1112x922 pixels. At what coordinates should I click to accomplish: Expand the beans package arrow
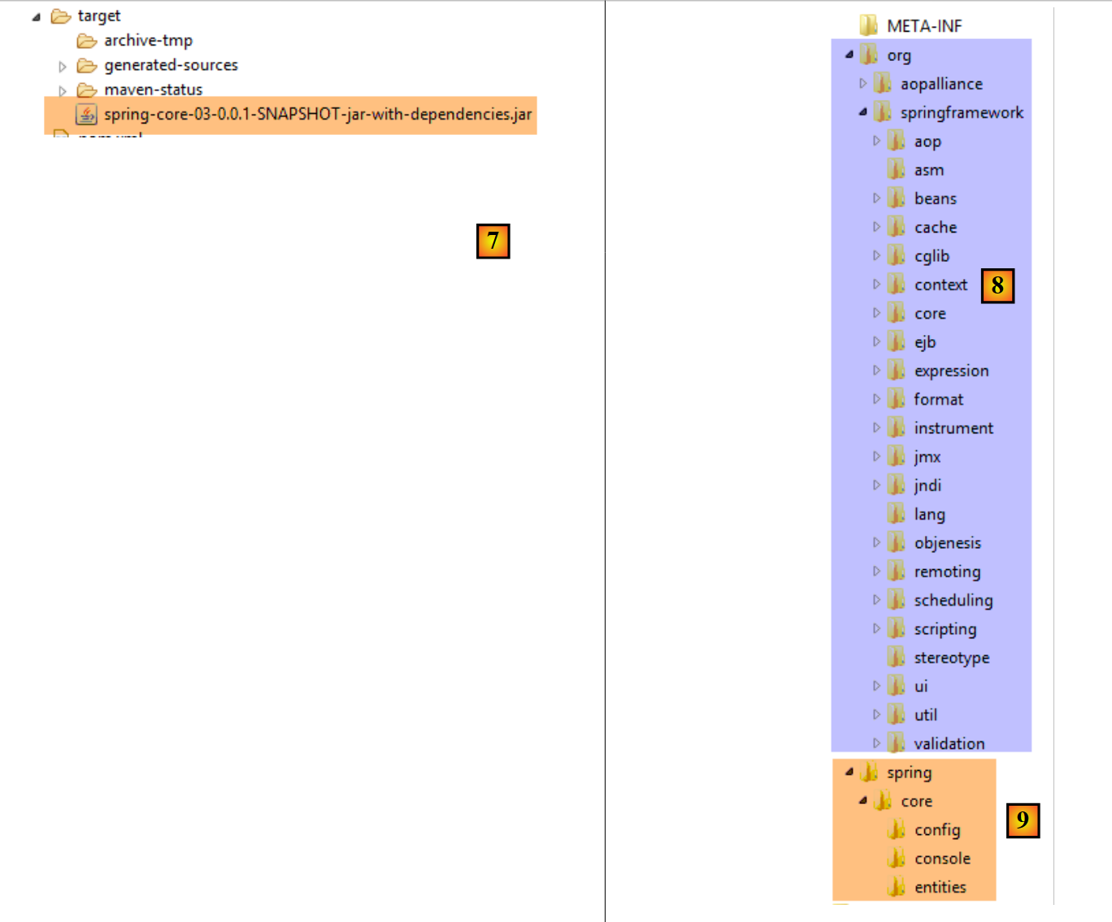click(x=876, y=198)
